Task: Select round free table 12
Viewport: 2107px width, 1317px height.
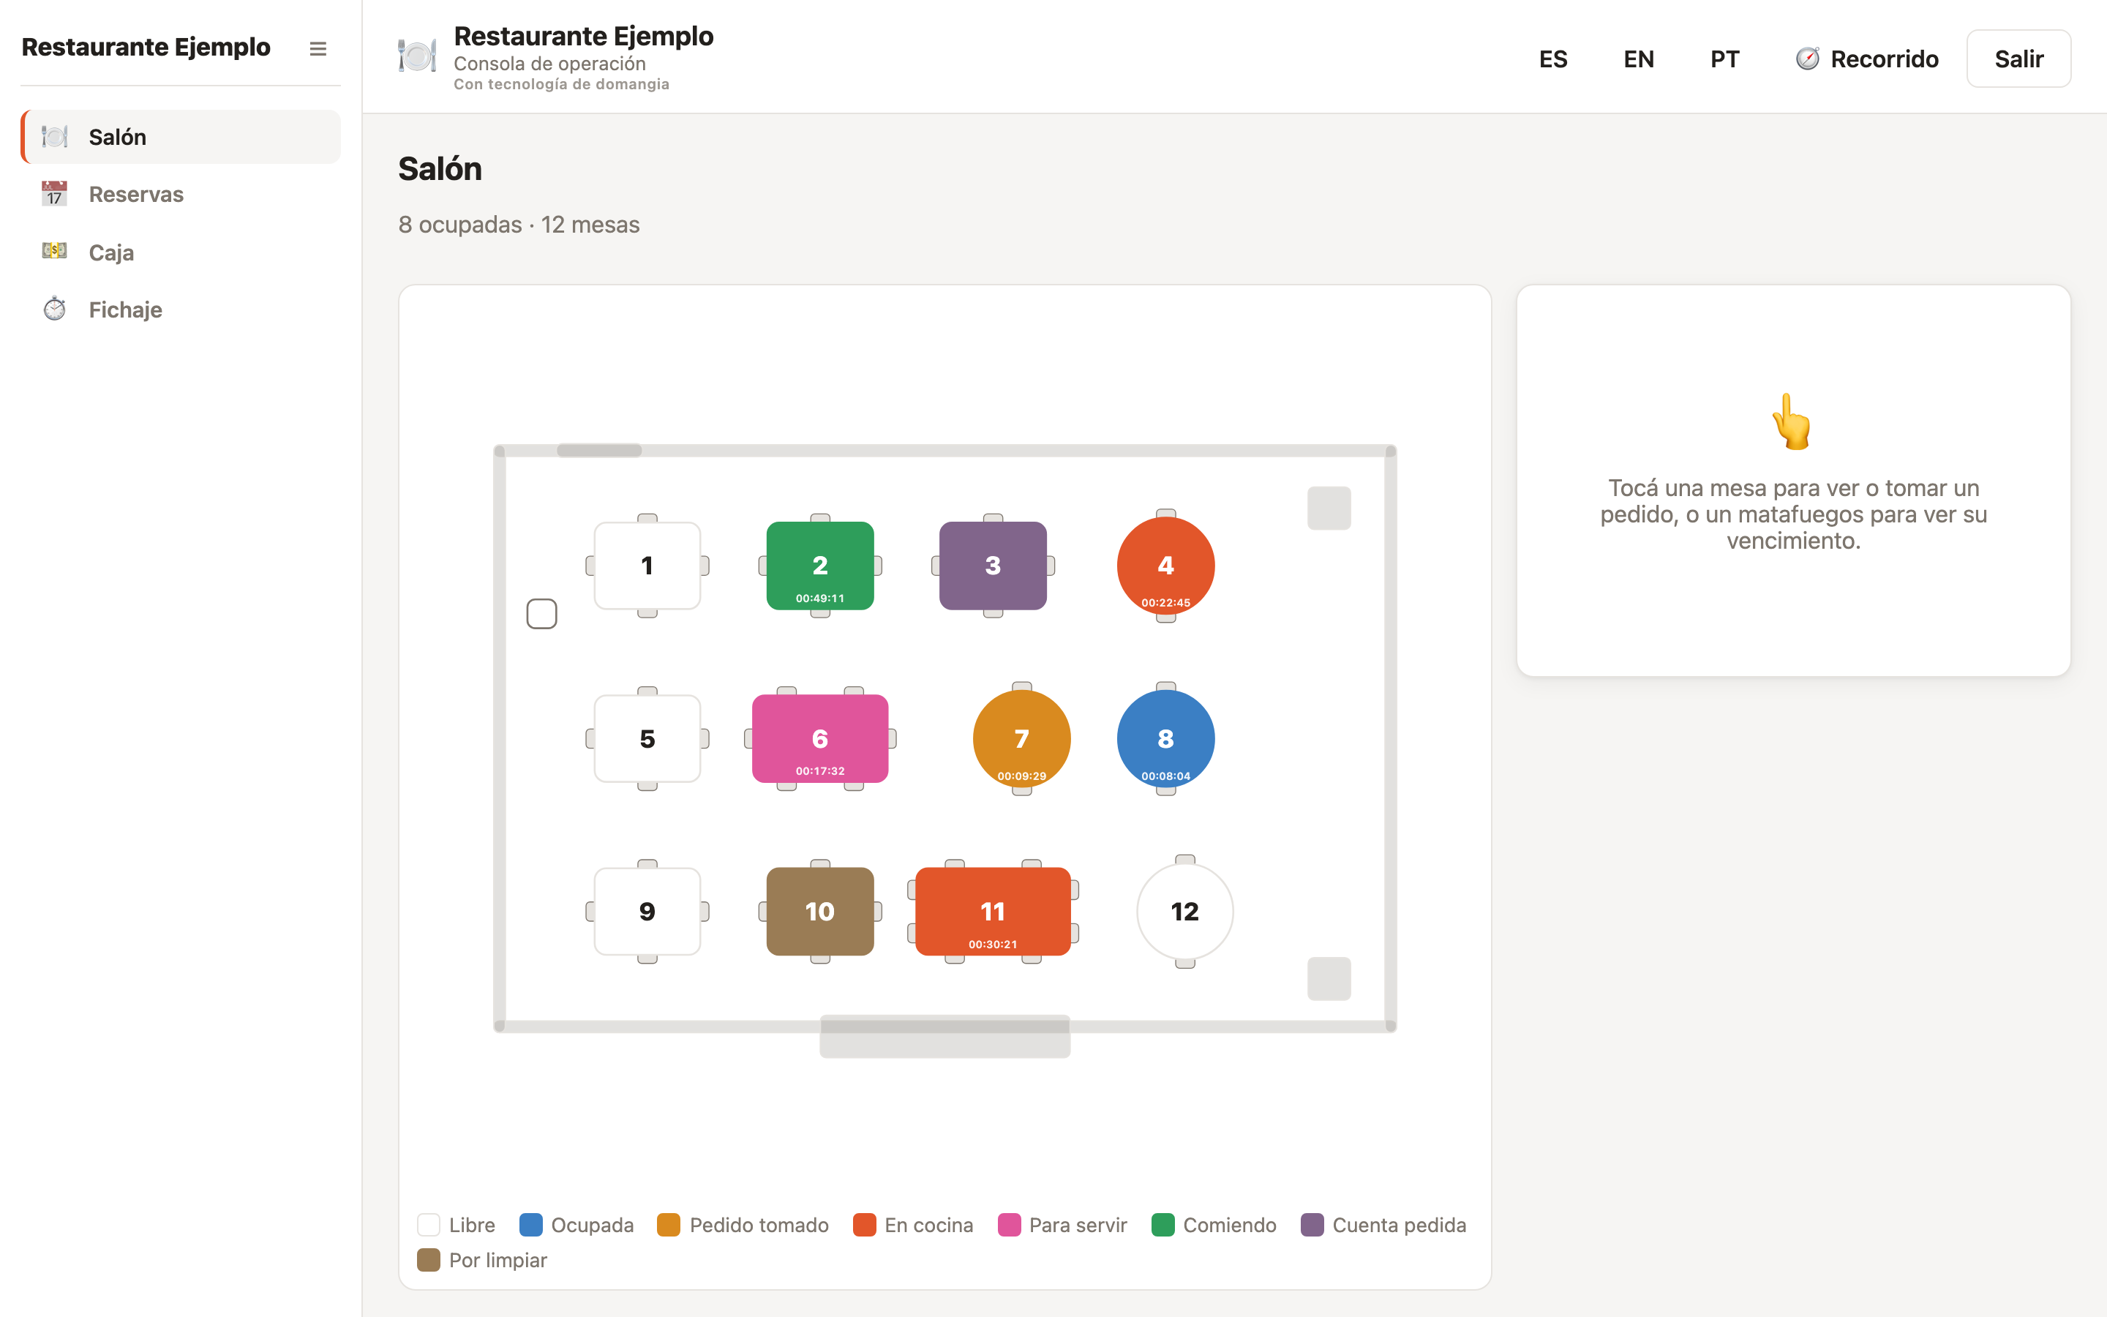Action: click(x=1185, y=911)
